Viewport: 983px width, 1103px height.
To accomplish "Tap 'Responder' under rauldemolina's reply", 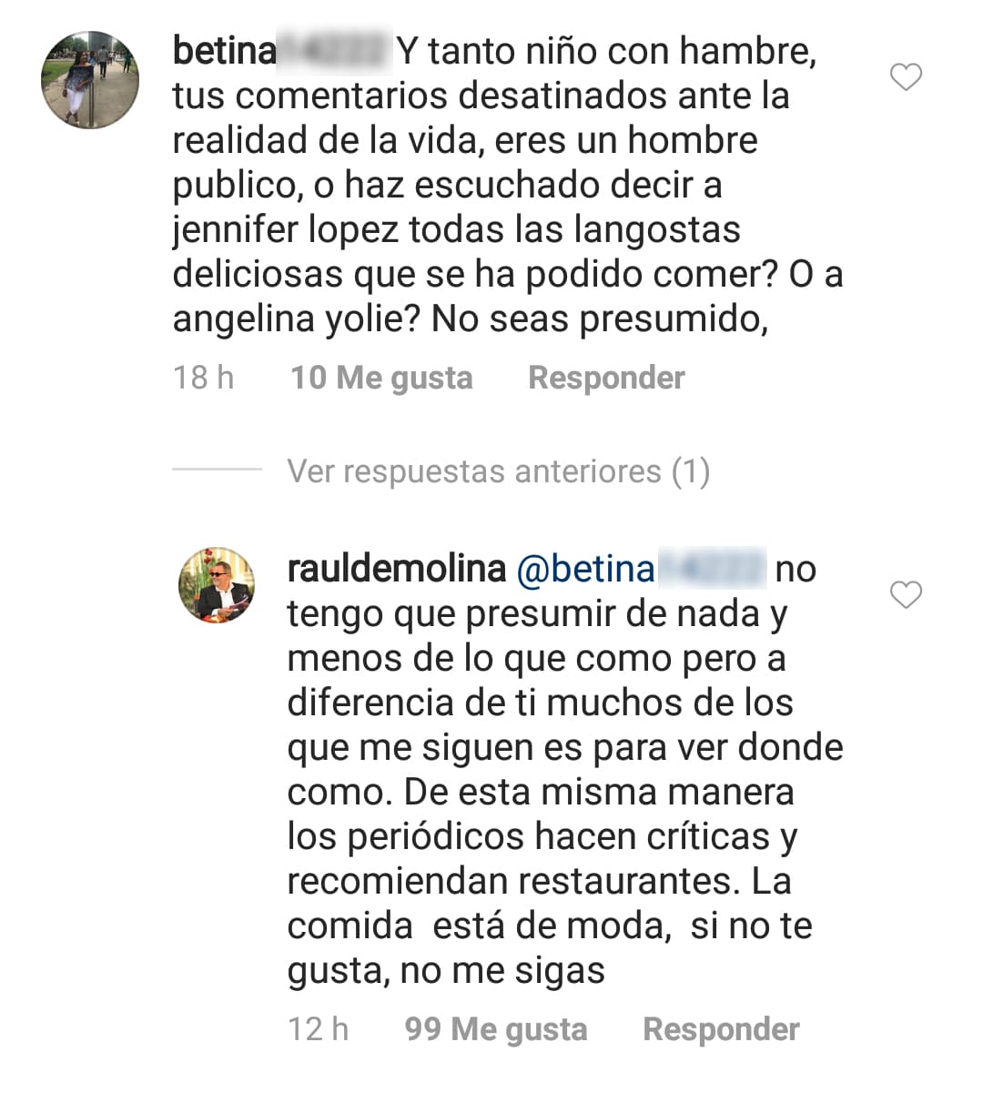I will [719, 1029].
